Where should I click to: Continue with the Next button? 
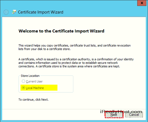click(x=114, y=115)
